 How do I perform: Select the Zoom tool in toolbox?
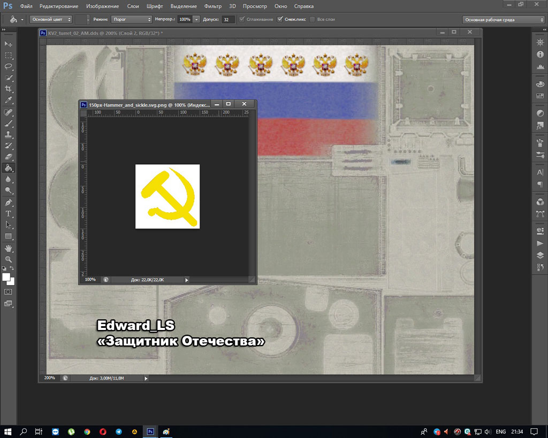9,259
